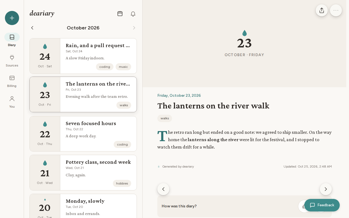Open the calendar view icon
This screenshot has width=349, height=218.
pyautogui.click(x=120, y=14)
